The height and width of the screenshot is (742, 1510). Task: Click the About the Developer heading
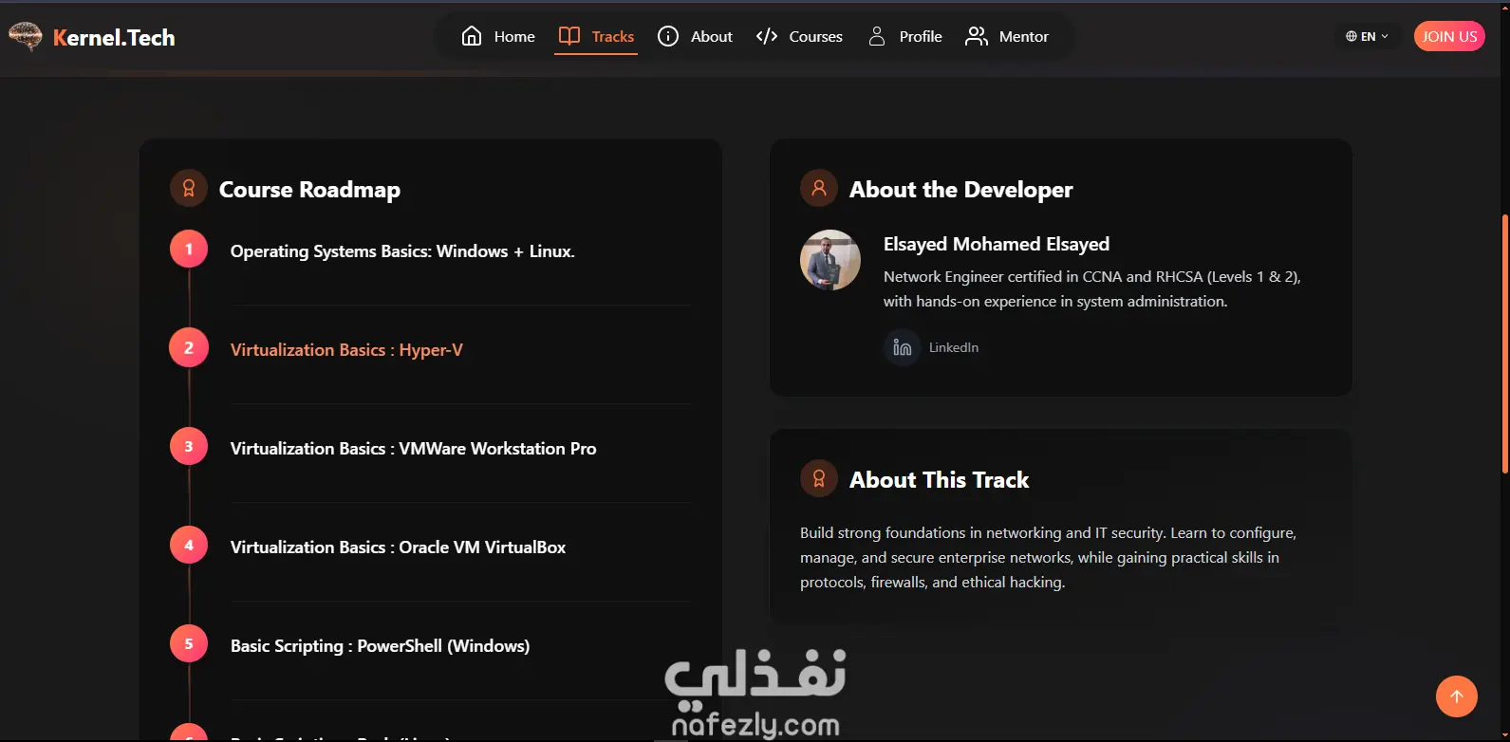point(960,189)
